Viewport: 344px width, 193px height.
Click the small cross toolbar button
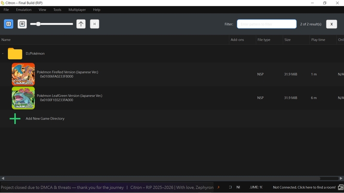click(95, 24)
